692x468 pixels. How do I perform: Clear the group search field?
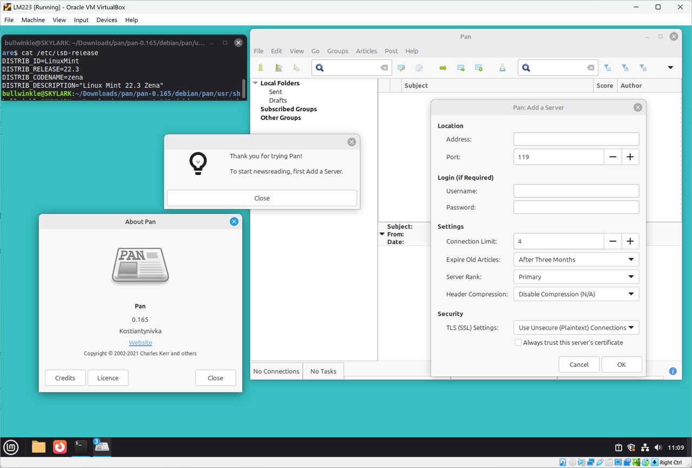384,68
